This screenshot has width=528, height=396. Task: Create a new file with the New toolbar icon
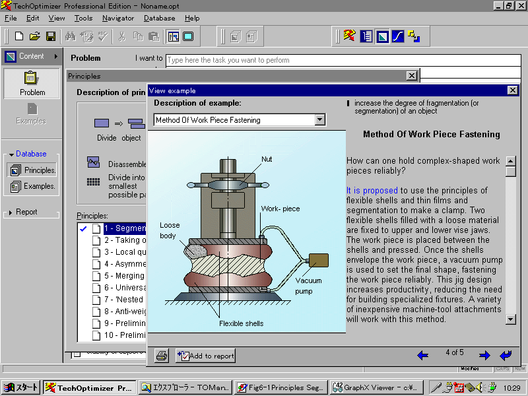pos(19,36)
